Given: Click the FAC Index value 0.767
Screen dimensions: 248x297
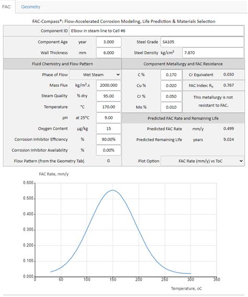Looking at the screenshot, I should pos(229,85).
